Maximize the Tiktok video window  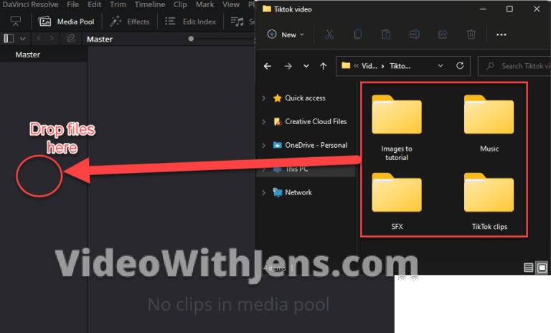[x=509, y=9]
